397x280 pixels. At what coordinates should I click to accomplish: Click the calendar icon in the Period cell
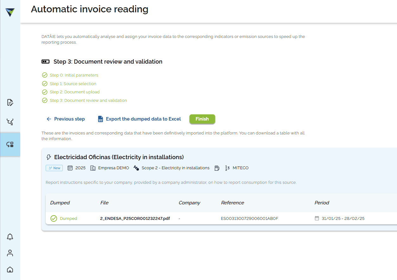tap(317, 218)
